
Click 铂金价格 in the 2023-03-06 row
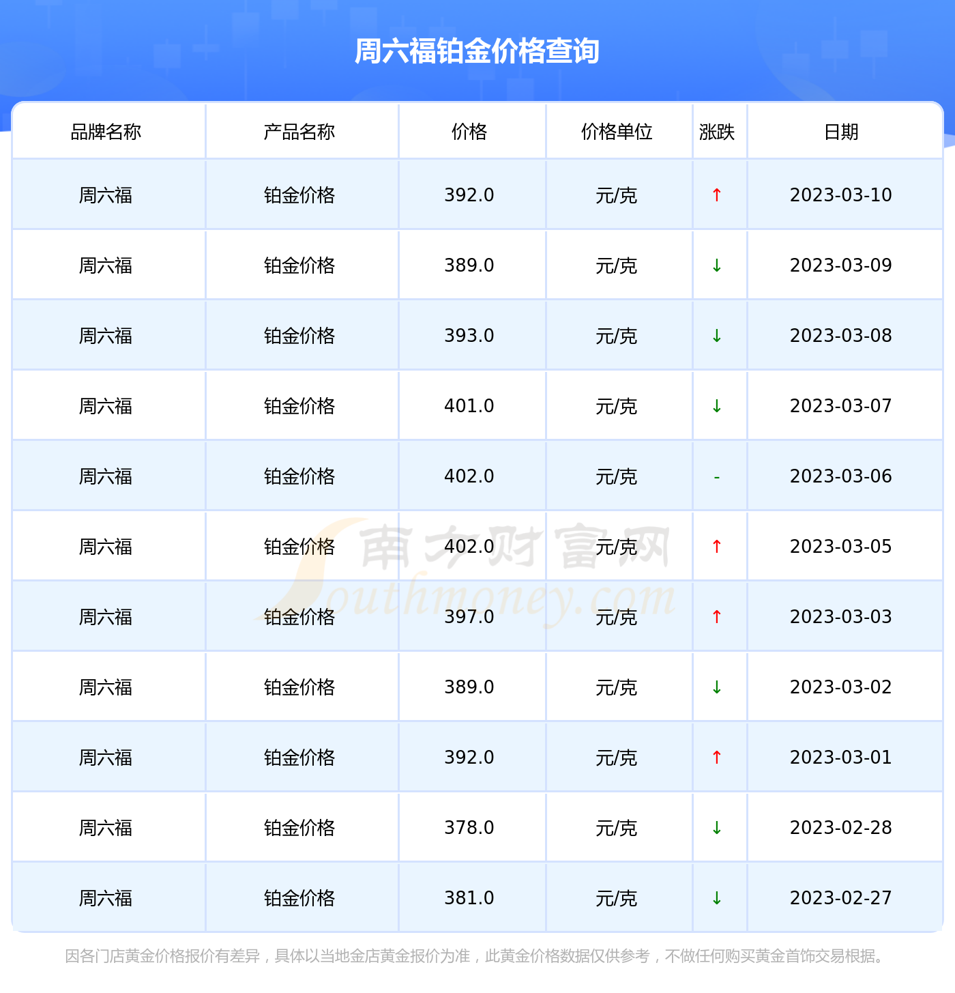pyautogui.click(x=299, y=477)
